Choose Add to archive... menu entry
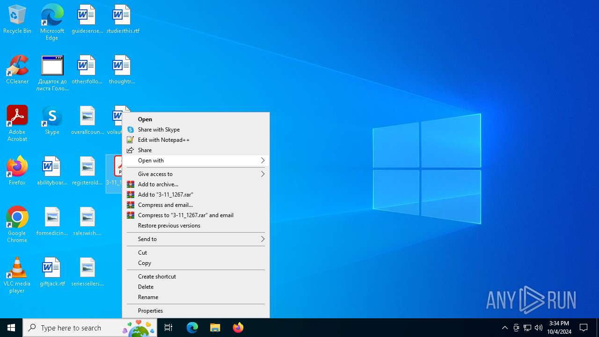This screenshot has width=599, height=337. point(196,184)
